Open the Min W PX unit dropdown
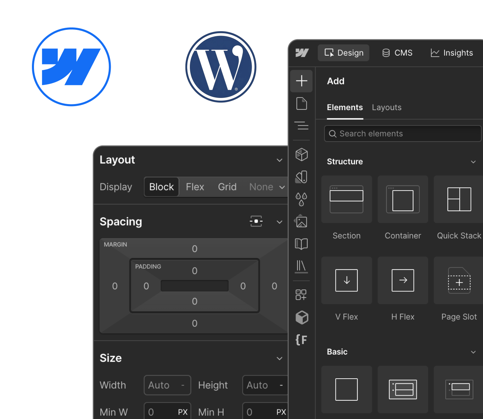 click(183, 412)
